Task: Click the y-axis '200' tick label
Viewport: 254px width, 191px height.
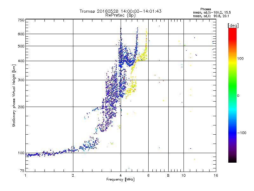Action: pyautogui.click(x=21, y=107)
